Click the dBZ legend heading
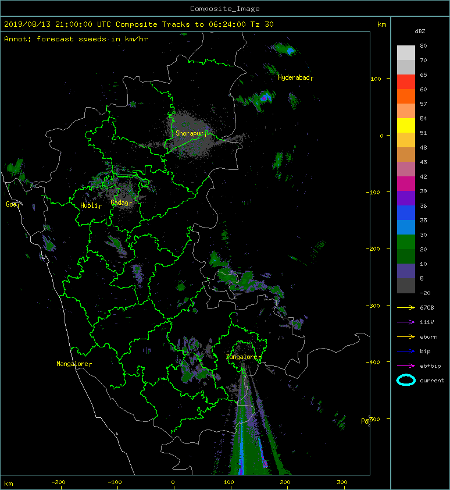Viewport: 450px width, 490px height. [x=420, y=31]
